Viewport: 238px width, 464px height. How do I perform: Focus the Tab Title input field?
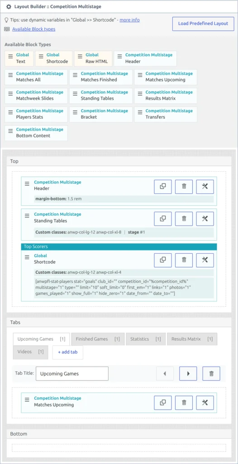(72, 373)
